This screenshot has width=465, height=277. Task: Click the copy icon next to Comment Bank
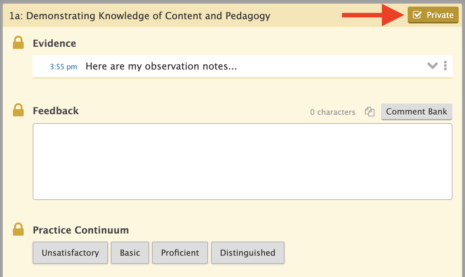[x=370, y=112]
